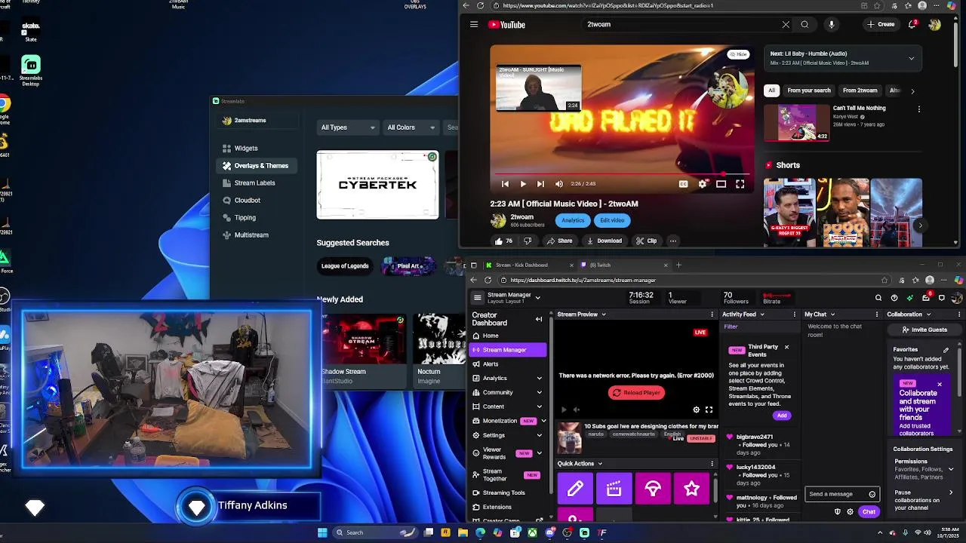
Task: Expand Content section in Twitch sidebar
Action: [x=539, y=407]
